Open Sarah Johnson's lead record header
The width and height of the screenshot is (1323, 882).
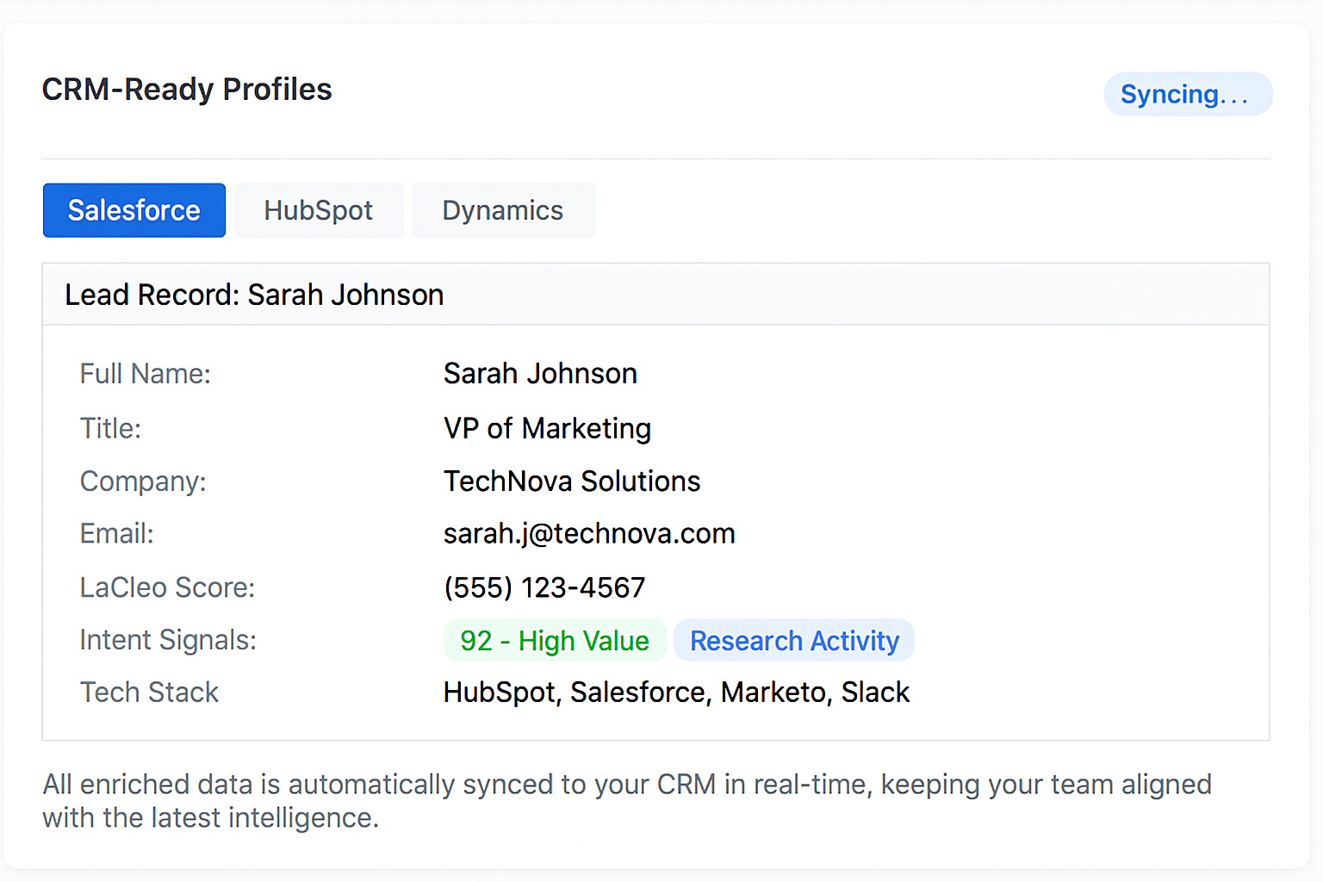[254, 294]
